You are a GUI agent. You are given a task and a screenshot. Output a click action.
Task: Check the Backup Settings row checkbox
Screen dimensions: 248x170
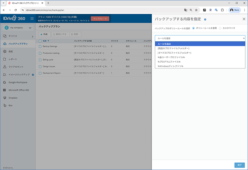click(40, 46)
